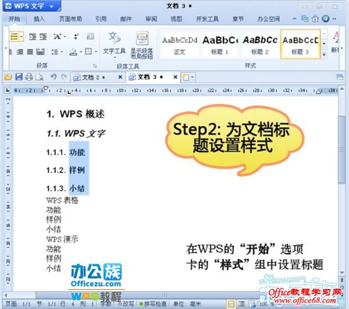This screenshot has width=349, height=309.
Task: Click the sort icon
Action: (x=76, y=37)
